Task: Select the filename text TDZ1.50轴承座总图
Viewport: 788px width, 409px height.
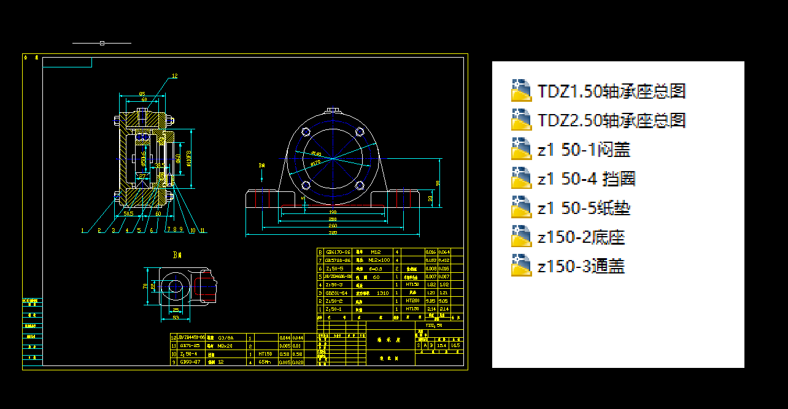Action: pos(612,91)
